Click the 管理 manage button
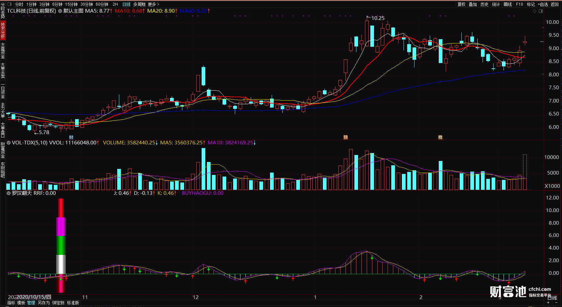The image size is (562, 307). click(x=31, y=303)
